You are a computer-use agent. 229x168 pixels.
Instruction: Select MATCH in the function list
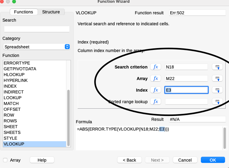pyautogui.click(x=11, y=103)
